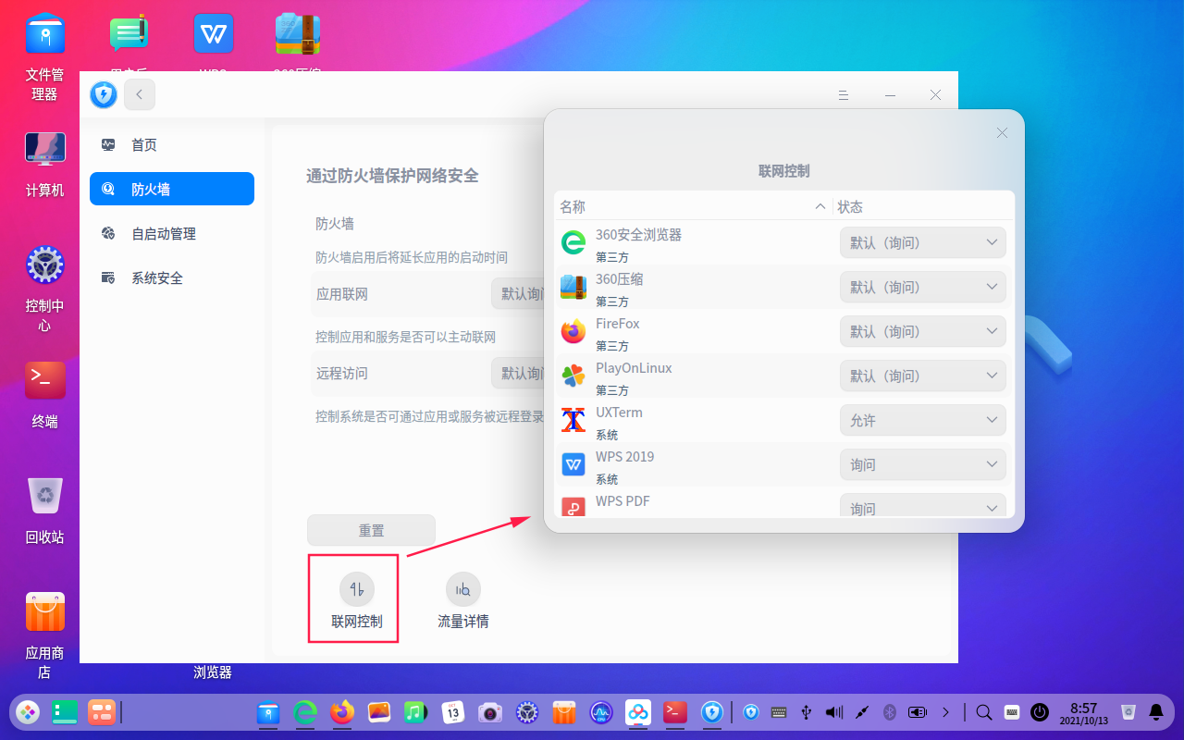Viewport: 1184px width, 740px height.
Task: Click the security center shield logo in title bar
Action: tap(104, 94)
